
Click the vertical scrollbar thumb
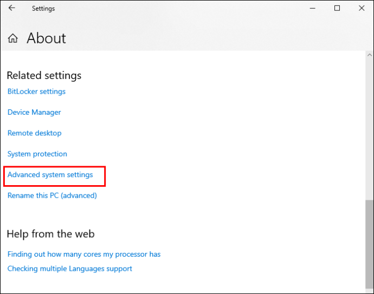tap(370, 244)
